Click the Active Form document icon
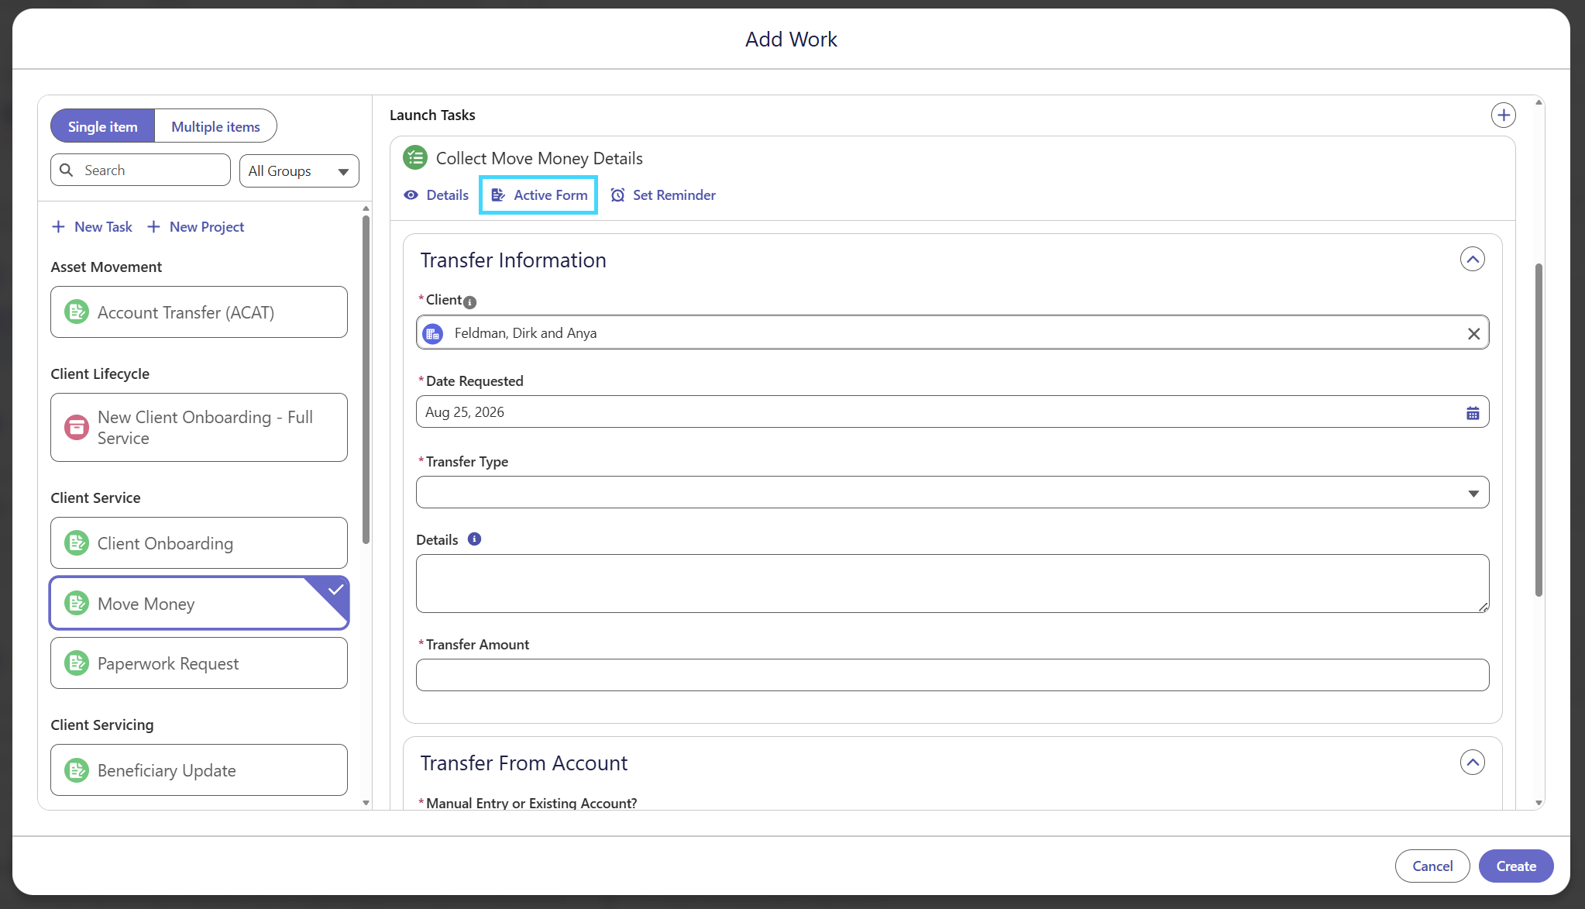Image resolution: width=1585 pixels, height=909 pixels. [498, 195]
